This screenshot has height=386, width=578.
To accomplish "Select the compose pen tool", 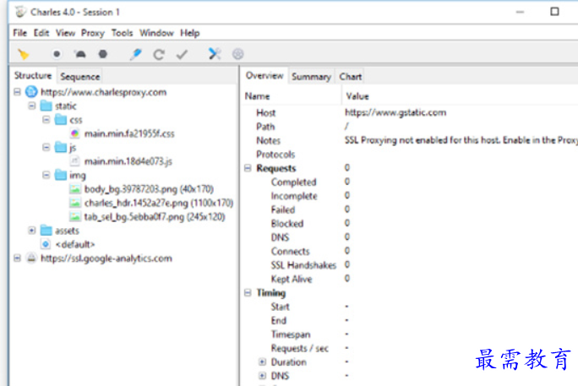I will click(136, 54).
